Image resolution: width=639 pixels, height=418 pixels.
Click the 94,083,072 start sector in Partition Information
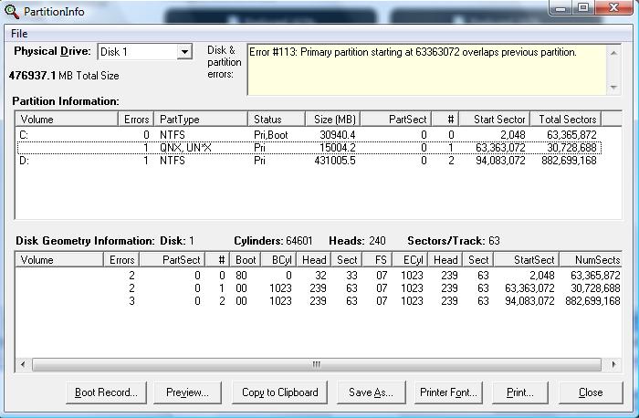coord(500,161)
